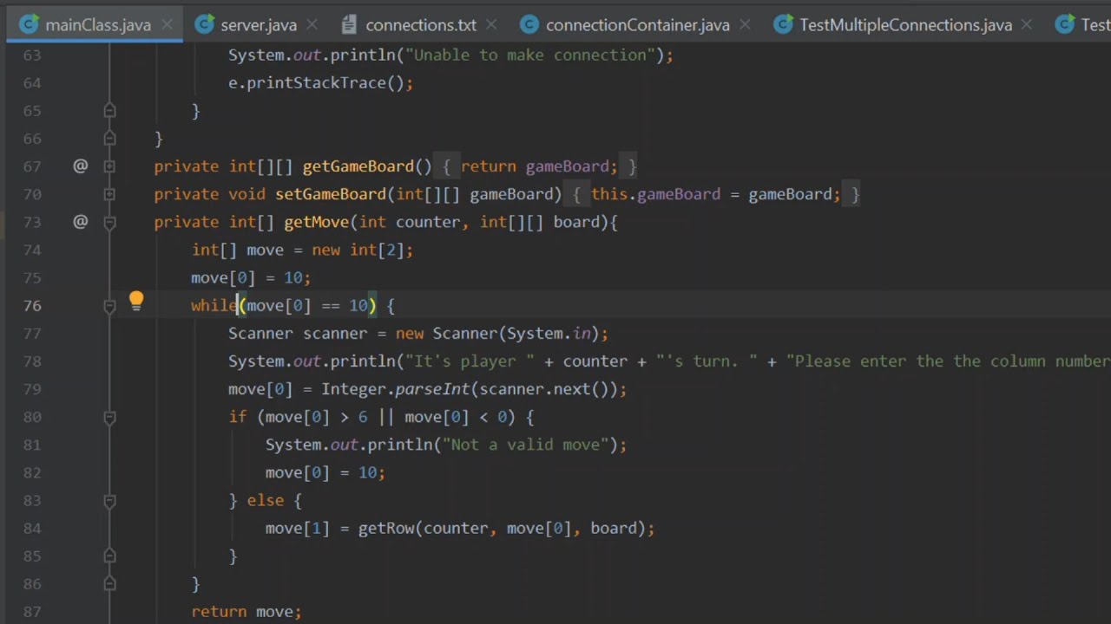Open the connections.txt tab

[421, 24]
